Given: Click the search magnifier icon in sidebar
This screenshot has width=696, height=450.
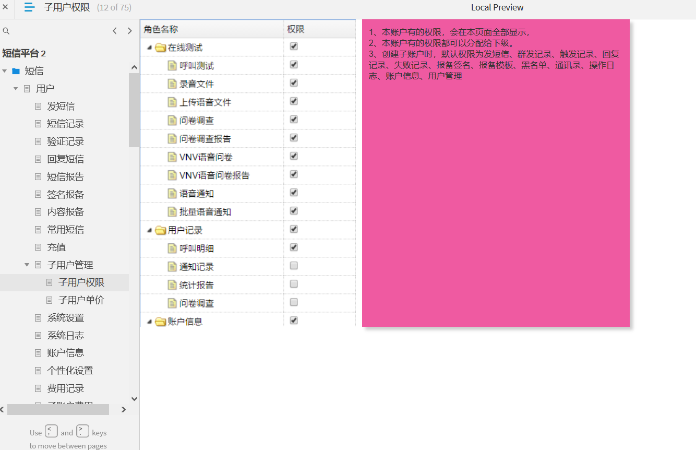Looking at the screenshot, I should [x=6, y=31].
